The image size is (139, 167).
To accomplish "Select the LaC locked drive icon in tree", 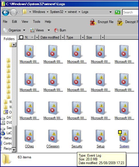I will pyautogui.click(x=3, y=133).
